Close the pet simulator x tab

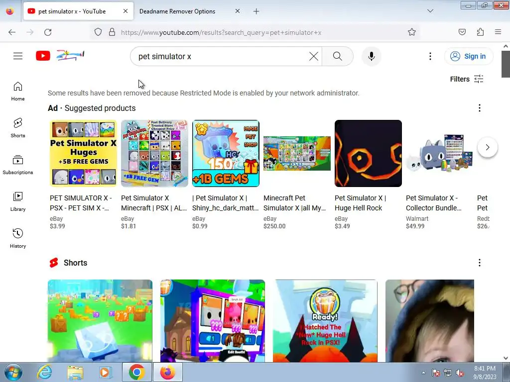pyautogui.click(x=125, y=11)
